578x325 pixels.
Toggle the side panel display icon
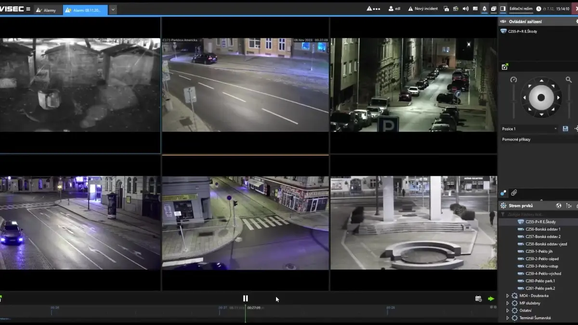pyautogui.click(x=503, y=9)
